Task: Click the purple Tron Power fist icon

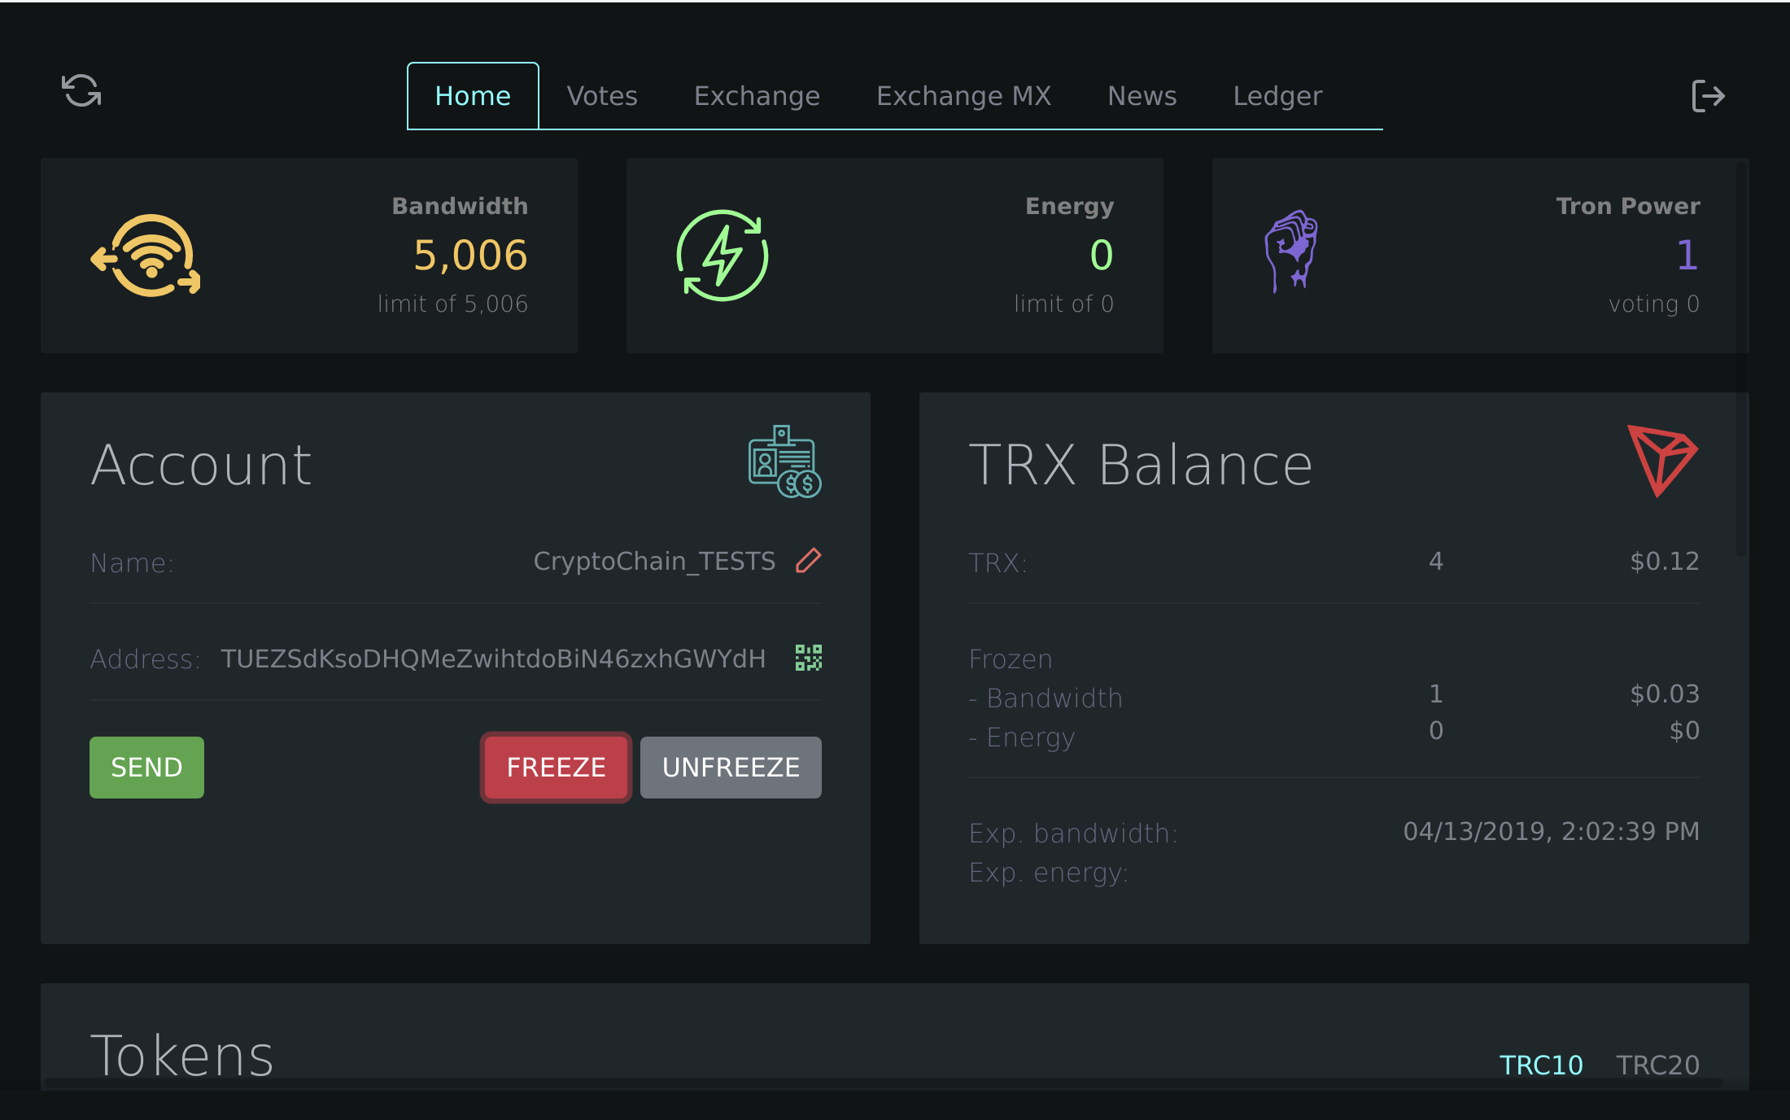Action: click(1291, 251)
